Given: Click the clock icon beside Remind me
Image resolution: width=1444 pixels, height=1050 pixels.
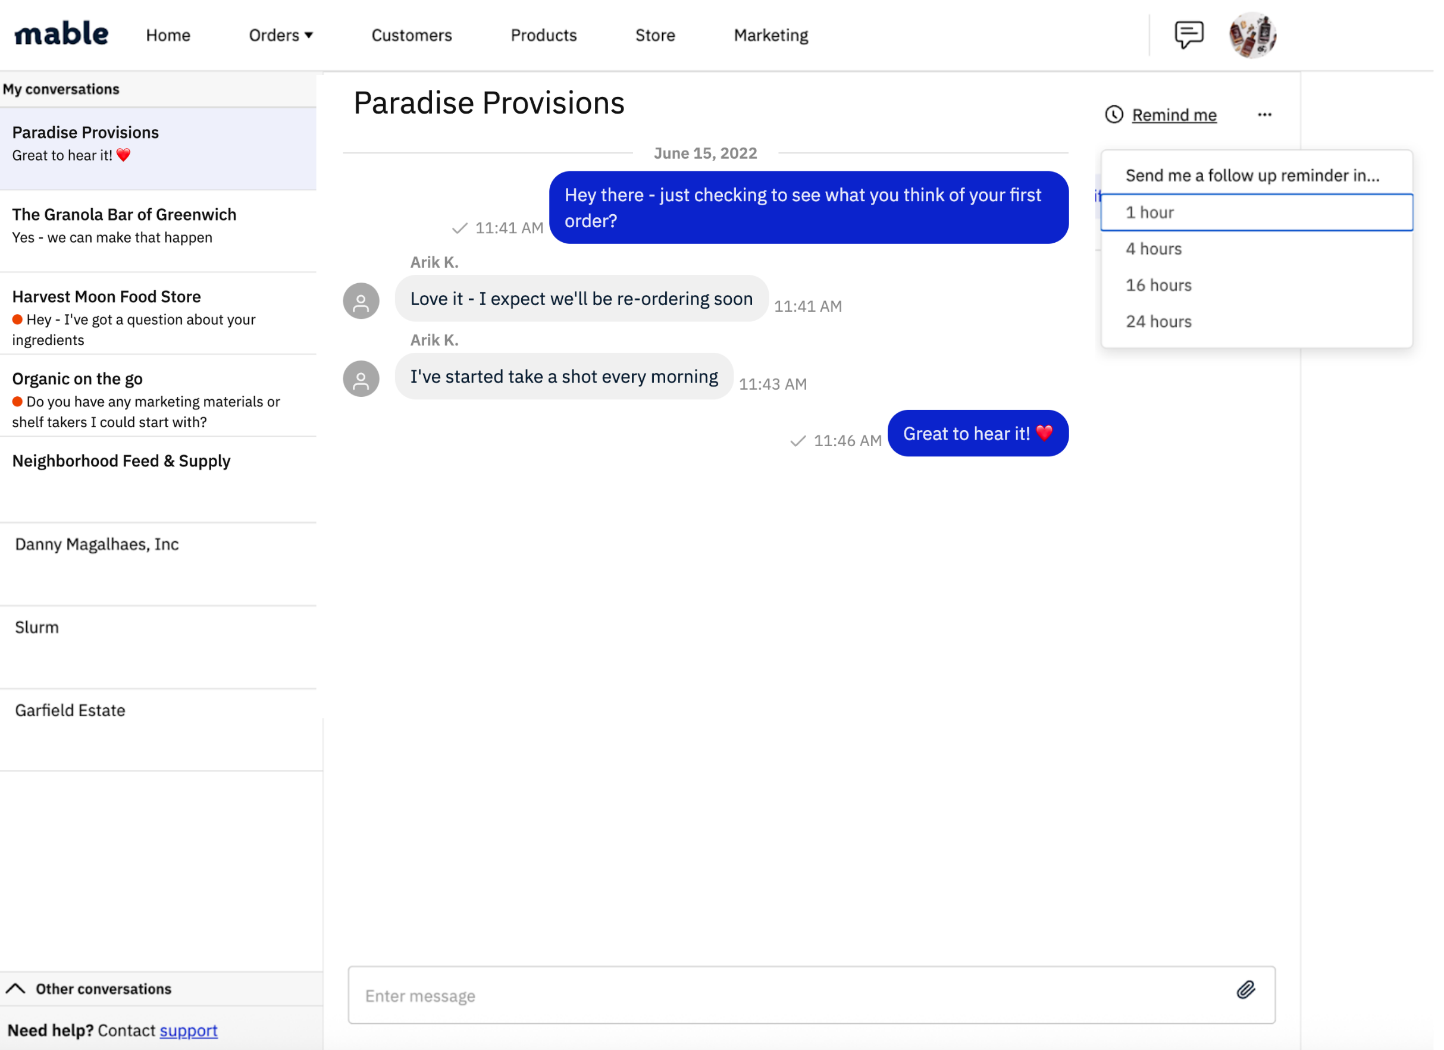Looking at the screenshot, I should point(1114,115).
